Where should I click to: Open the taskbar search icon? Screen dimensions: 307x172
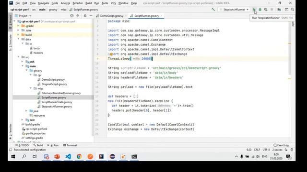pyautogui.click(x=24, y=156)
